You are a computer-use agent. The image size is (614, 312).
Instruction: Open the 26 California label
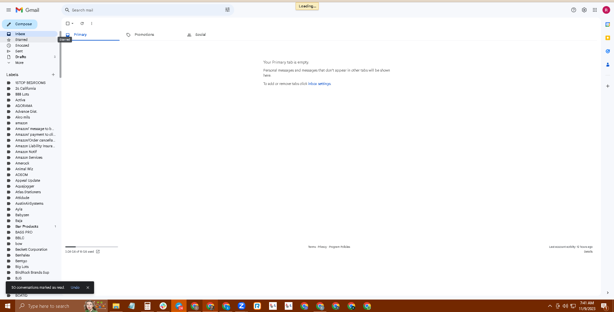click(x=26, y=88)
